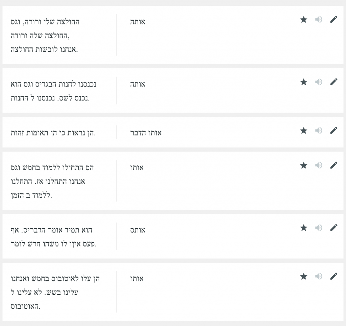The width and height of the screenshot is (346, 326).
Task: Select the definition text אותו הדבר
Action: (146, 133)
